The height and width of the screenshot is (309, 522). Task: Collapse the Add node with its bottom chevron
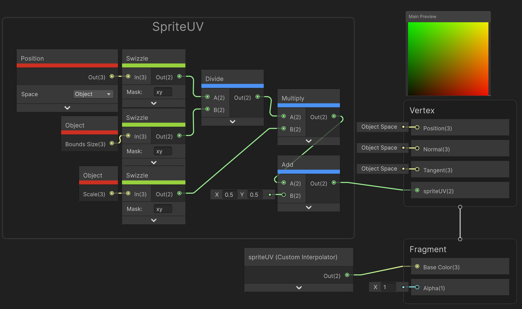(308, 207)
